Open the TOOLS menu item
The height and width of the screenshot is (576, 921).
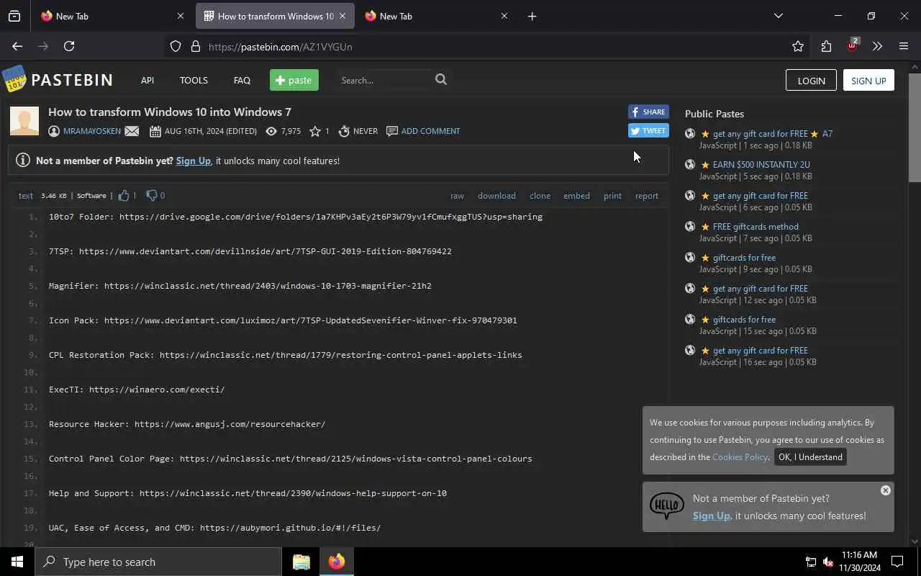click(194, 80)
